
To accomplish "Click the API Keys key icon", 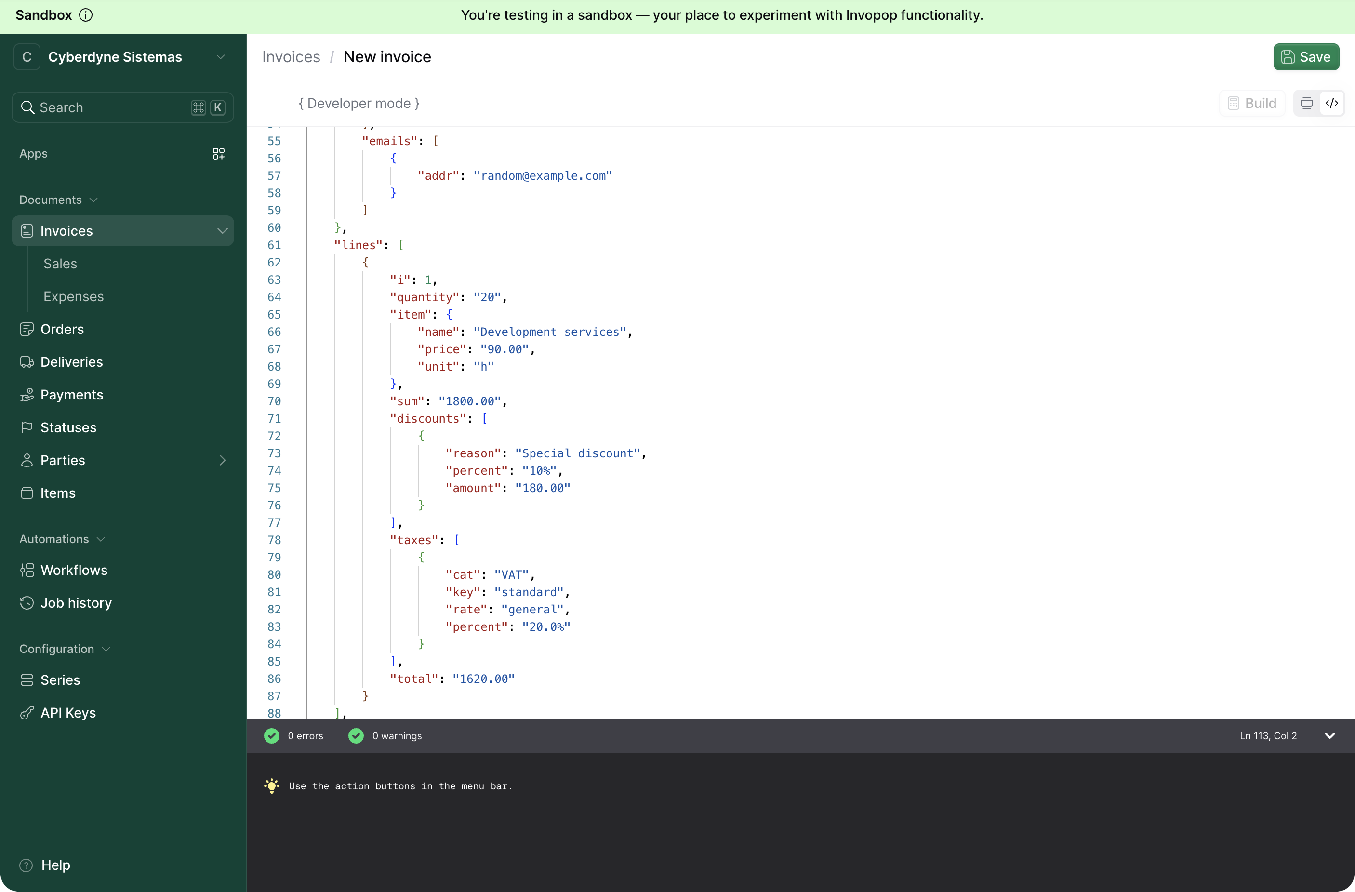I will (x=27, y=713).
